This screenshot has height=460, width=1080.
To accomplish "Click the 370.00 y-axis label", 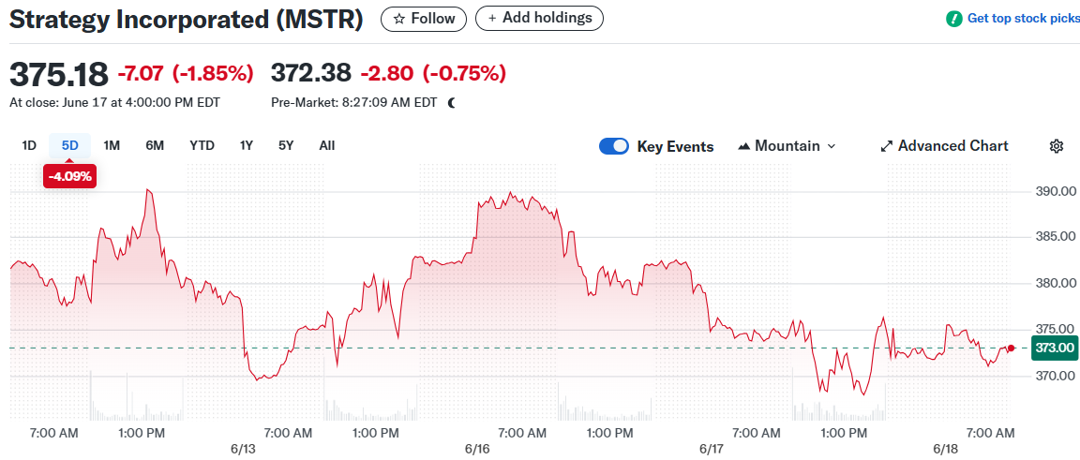I will 1056,376.
